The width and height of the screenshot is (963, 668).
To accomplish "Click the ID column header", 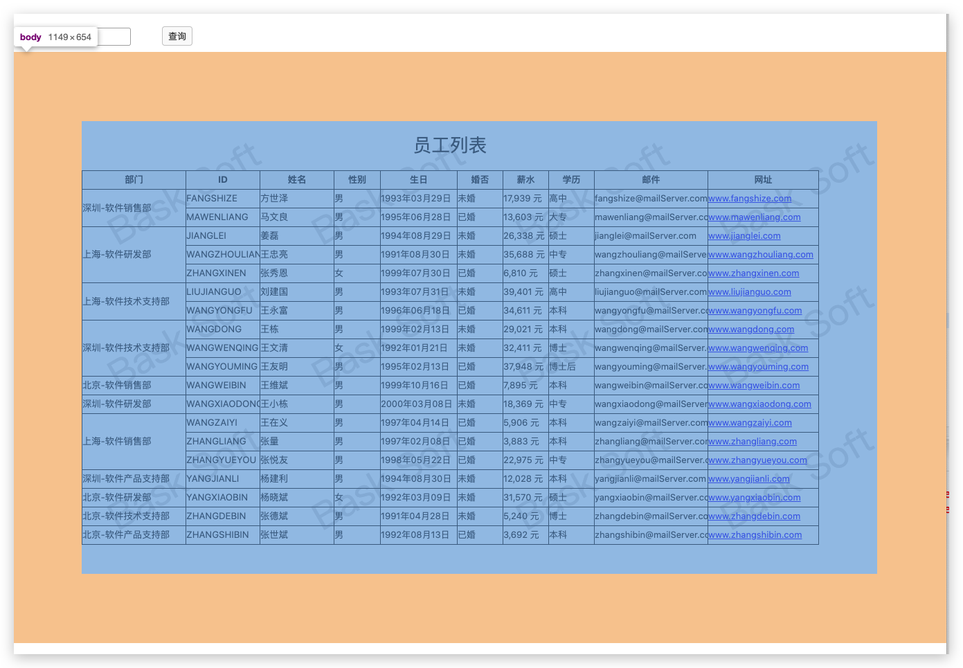I will pyautogui.click(x=223, y=180).
